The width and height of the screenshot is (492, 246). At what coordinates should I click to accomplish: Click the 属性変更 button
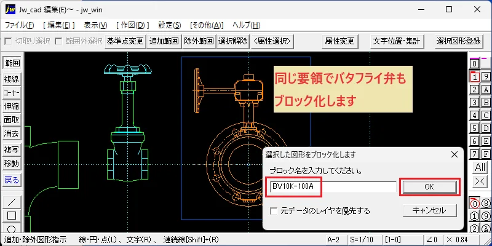(339, 41)
